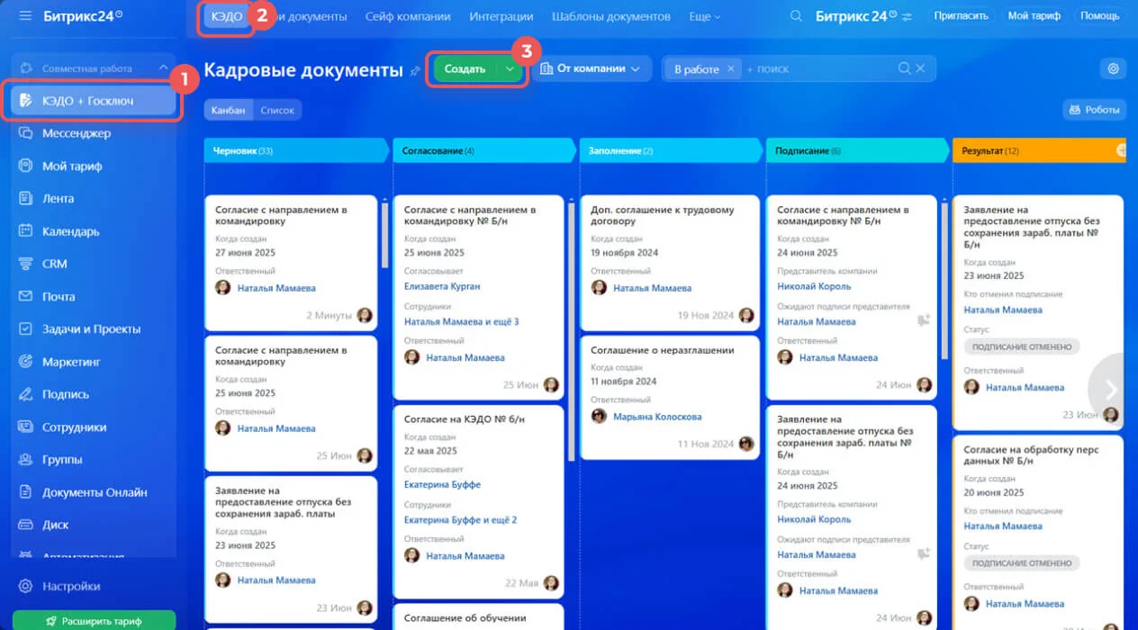
Task: Switch to Канбан view
Action: [x=228, y=110]
